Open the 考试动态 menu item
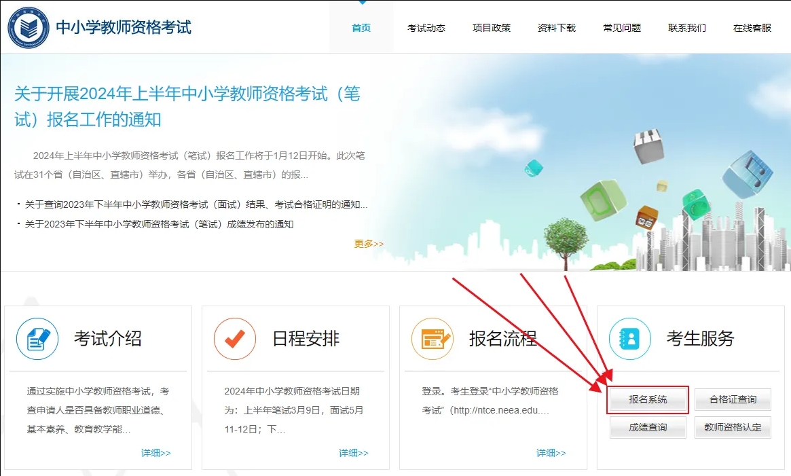Screen dimensions: 791x476 tap(426, 28)
